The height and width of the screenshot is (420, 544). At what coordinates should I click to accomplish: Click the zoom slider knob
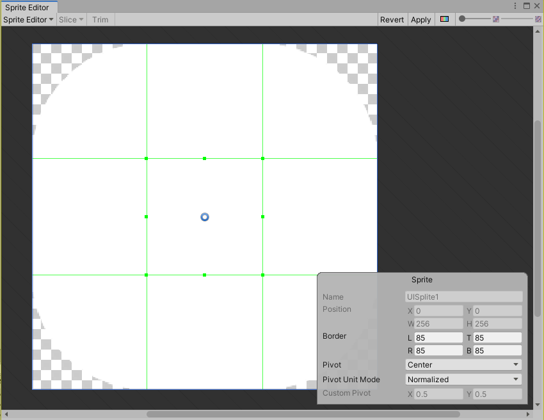[x=462, y=19]
